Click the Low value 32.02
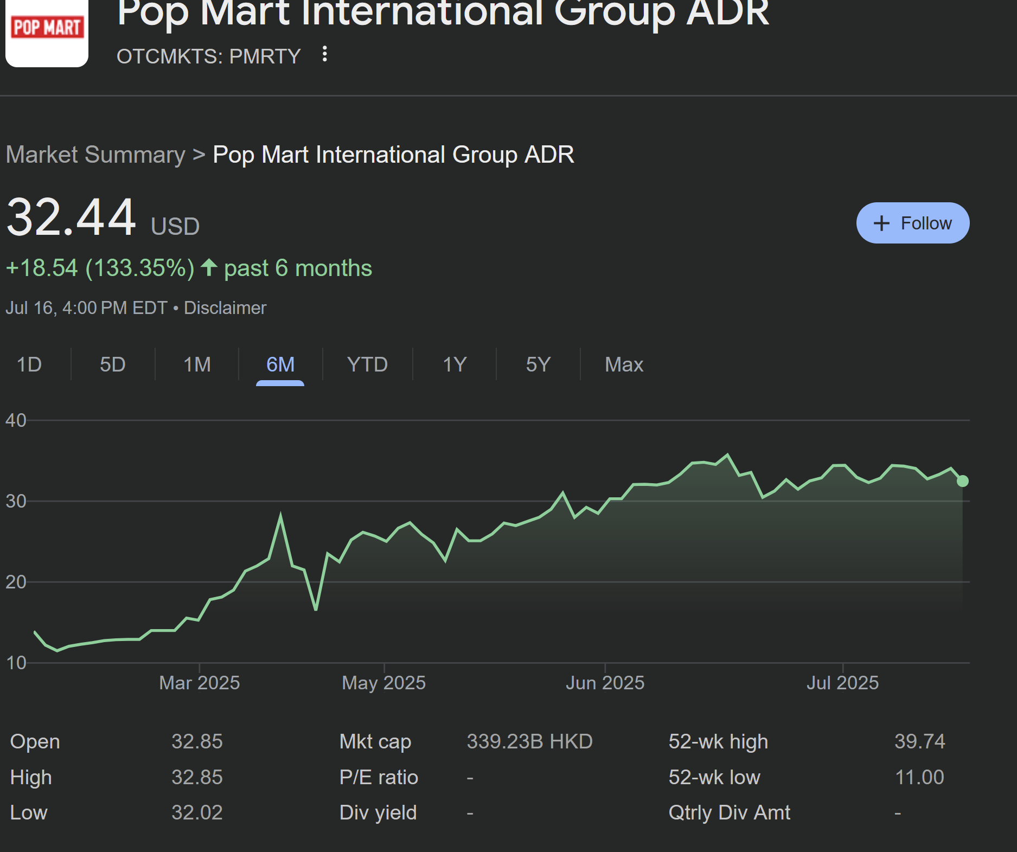This screenshot has height=852, width=1017. pyautogui.click(x=197, y=812)
